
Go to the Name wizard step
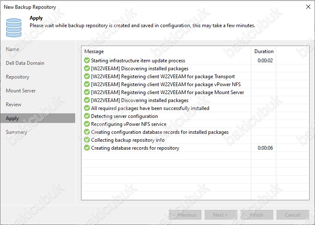pos(13,49)
